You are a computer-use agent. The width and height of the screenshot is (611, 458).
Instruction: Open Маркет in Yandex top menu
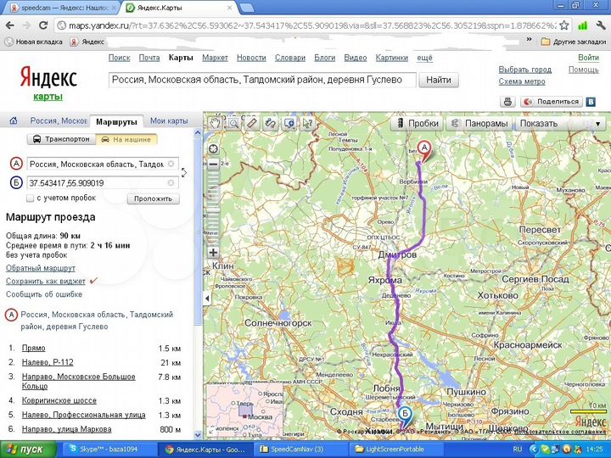coord(215,58)
